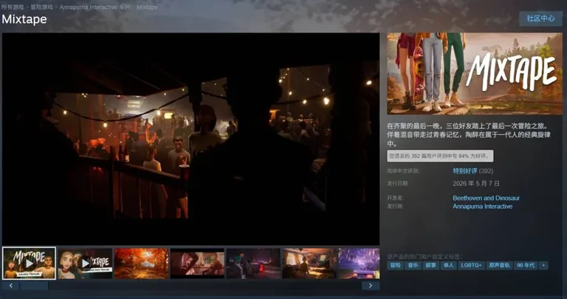Click the Mixtape header capsule image
Viewport: 567px width, 299px height.
point(475,74)
